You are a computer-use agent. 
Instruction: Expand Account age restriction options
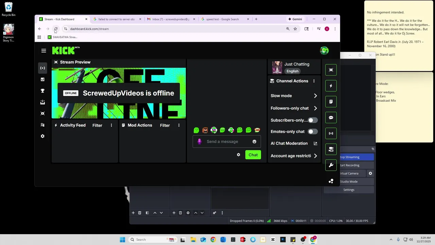294,156
